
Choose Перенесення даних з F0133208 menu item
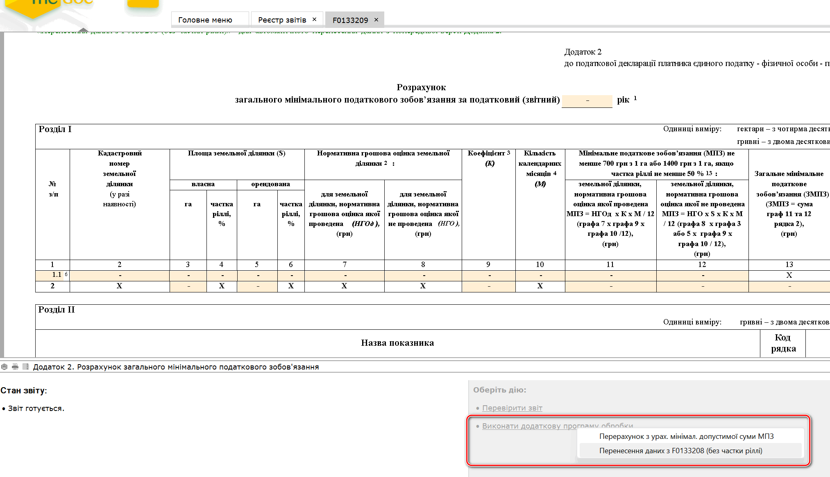[680, 450]
